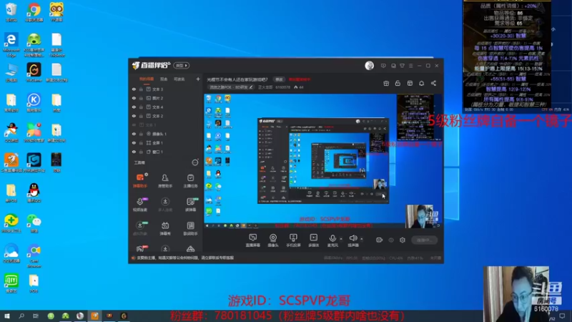Open the Windows Start menu
572x322 pixels.
pyautogui.click(x=6, y=316)
